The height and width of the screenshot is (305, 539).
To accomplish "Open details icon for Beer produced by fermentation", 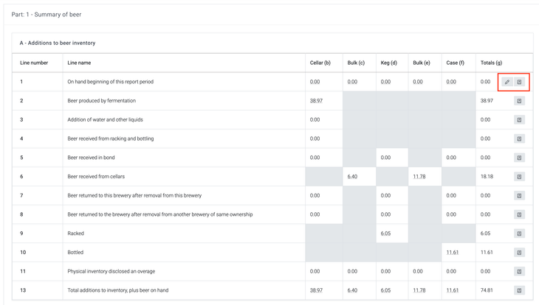I will point(519,101).
